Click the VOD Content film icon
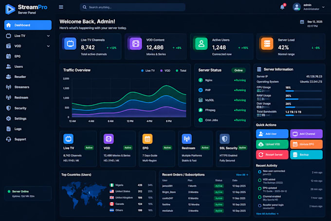The height and width of the screenshot is (221, 331). click(135, 43)
